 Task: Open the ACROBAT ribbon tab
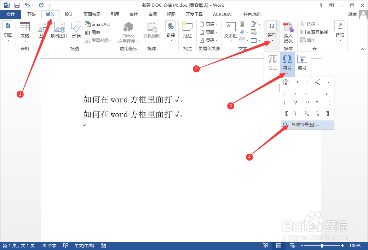[223, 14]
